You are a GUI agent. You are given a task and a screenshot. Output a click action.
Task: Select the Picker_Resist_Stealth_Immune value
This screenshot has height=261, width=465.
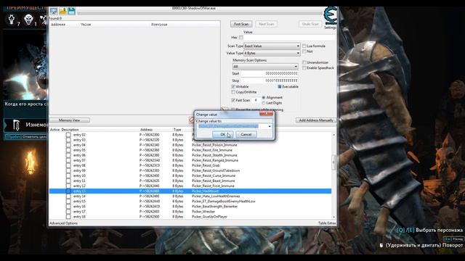(x=214, y=155)
